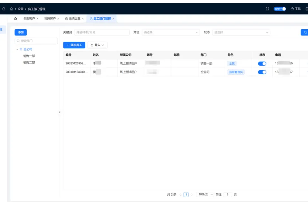Screen dimensions: 308x205
Task: Click the 账号 column header
Action: click(150, 55)
